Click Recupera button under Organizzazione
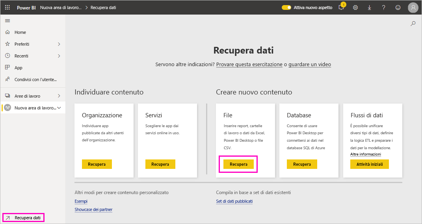Viewport: 422px width, 224px height. 97,164
